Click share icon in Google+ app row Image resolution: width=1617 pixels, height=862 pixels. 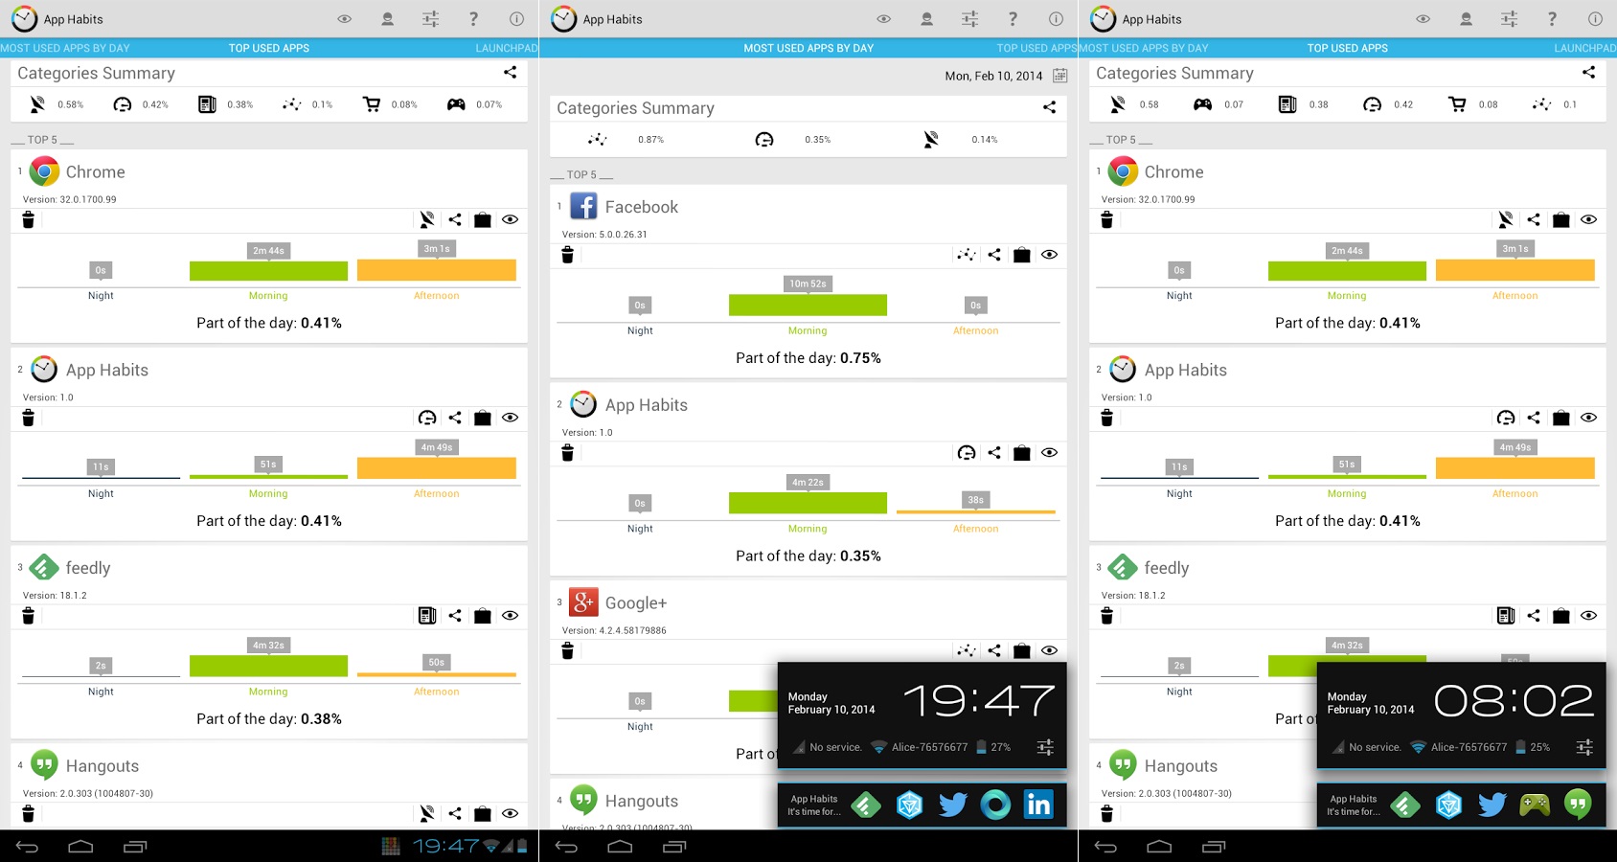point(994,651)
